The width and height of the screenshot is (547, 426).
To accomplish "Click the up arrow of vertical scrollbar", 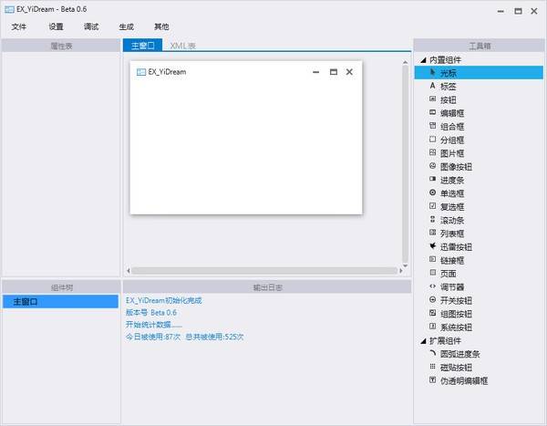I will pos(405,63).
